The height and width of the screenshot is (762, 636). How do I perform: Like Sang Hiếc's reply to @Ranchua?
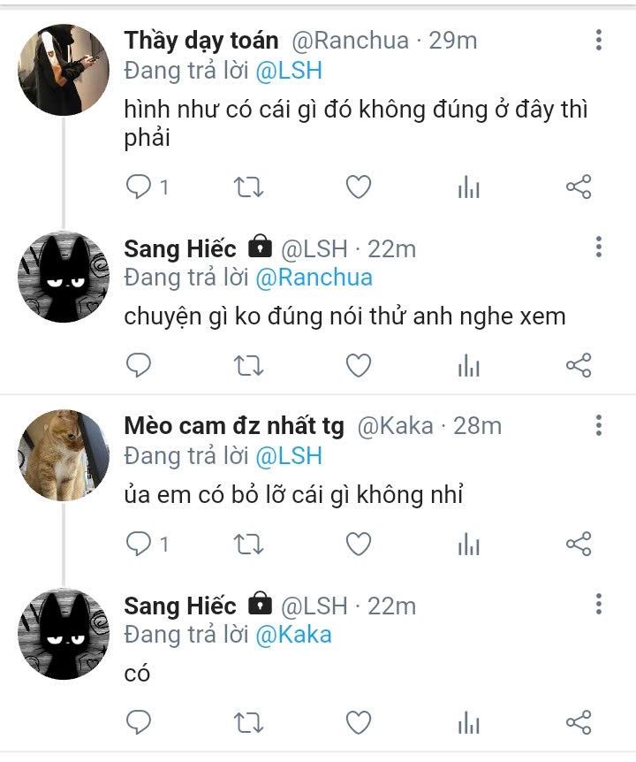click(358, 364)
